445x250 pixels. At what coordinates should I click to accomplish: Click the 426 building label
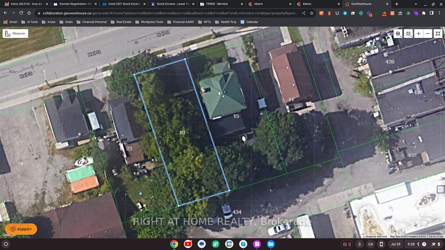tap(390, 62)
